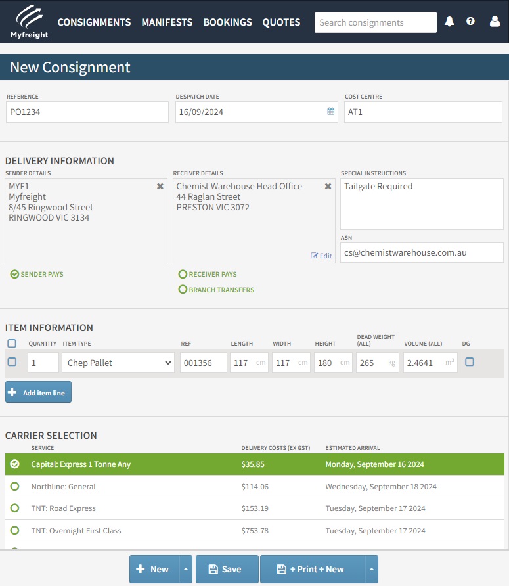Click the Myfreight logo

point(29,22)
